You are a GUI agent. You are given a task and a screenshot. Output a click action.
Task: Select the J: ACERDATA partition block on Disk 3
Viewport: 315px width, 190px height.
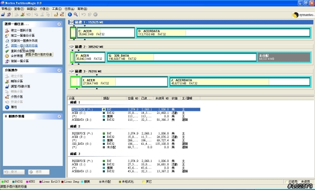pos(240,81)
